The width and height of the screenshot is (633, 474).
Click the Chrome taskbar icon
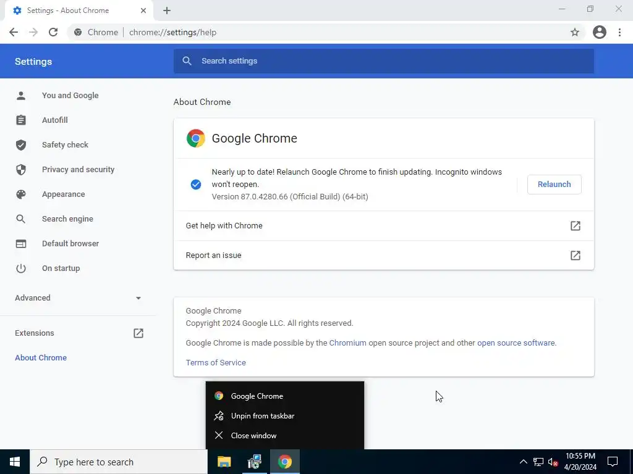pyautogui.click(x=284, y=462)
